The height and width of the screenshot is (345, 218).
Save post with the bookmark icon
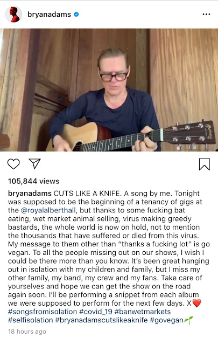tap(205, 164)
